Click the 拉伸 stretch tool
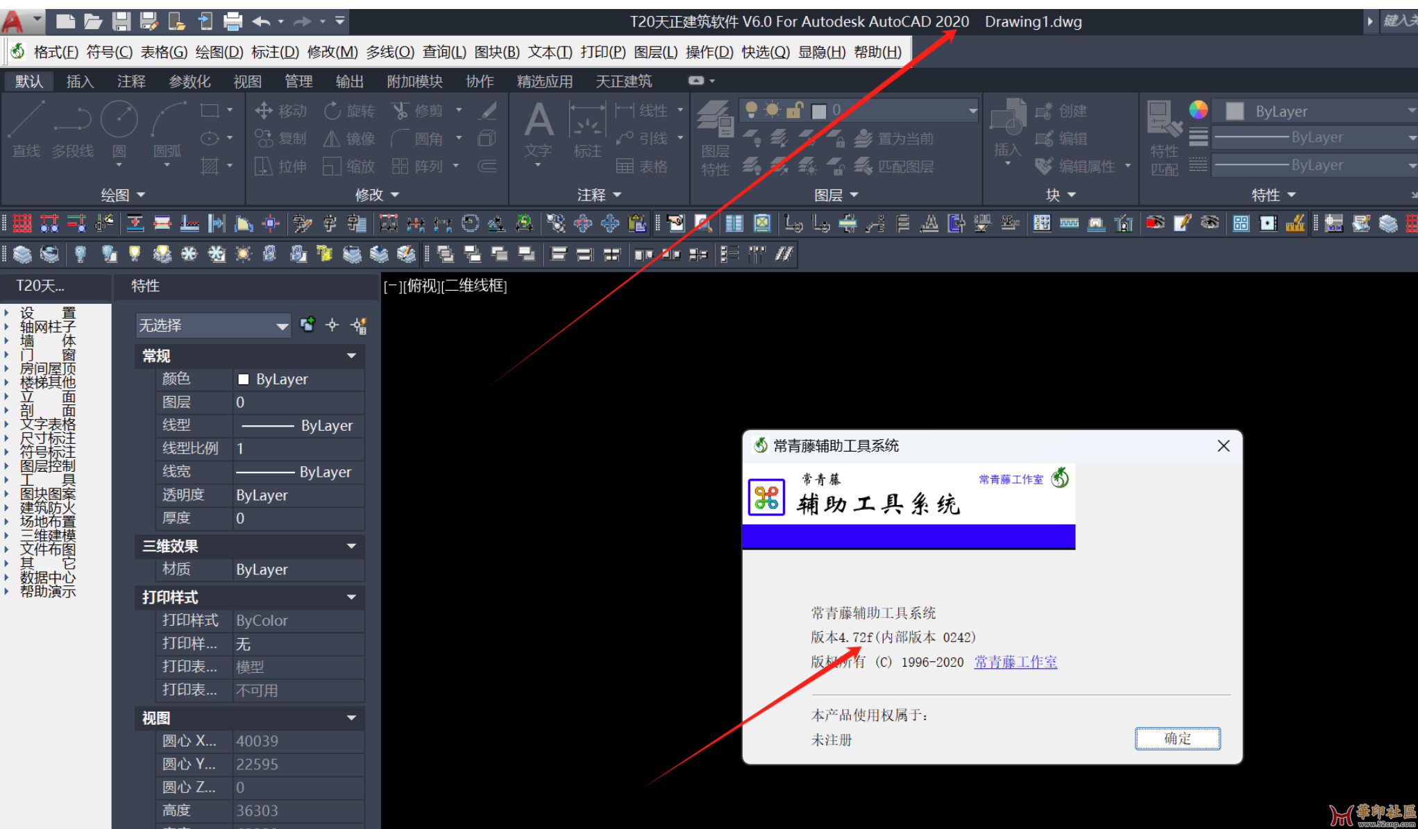Screen dimensions: 1418x829 click(280, 166)
